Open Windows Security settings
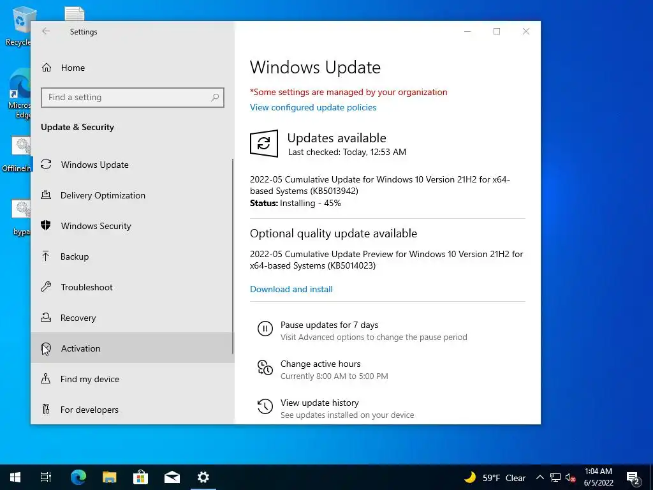The image size is (653, 490). click(132, 226)
